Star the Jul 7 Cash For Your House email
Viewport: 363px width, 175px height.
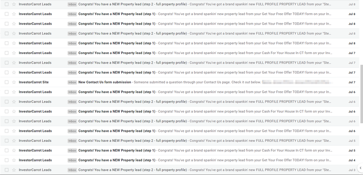coord(14,53)
